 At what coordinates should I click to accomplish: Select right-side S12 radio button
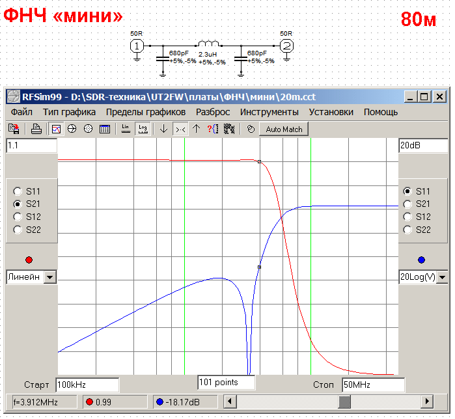point(407,217)
